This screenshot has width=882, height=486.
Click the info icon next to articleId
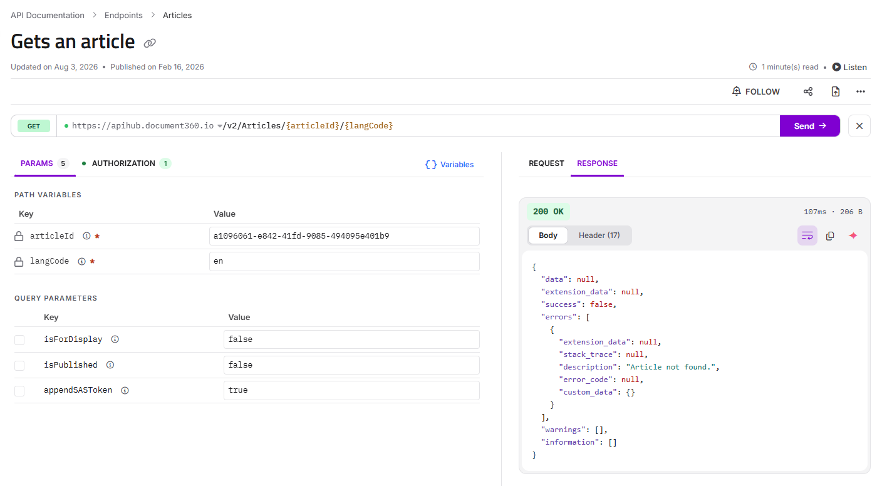click(x=86, y=236)
